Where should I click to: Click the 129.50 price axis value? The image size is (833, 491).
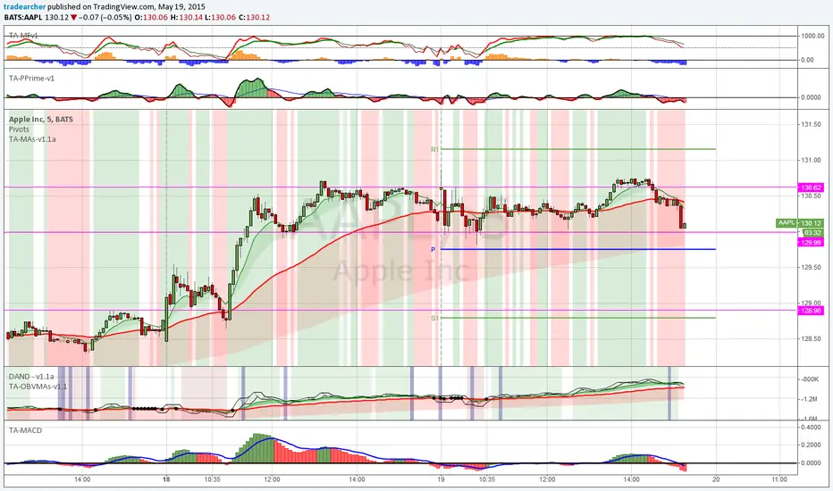coord(811,267)
